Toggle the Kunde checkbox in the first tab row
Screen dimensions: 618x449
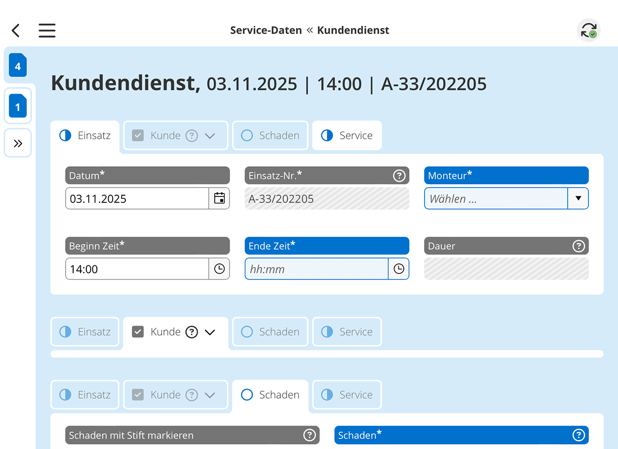pos(138,135)
